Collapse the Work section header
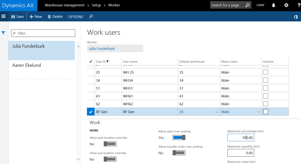The height and width of the screenshot is (164, 301). click(x=95, y=122)
